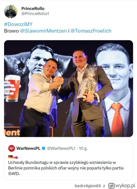
Task: Click the WarNewsPL display name
Action: 28,148
